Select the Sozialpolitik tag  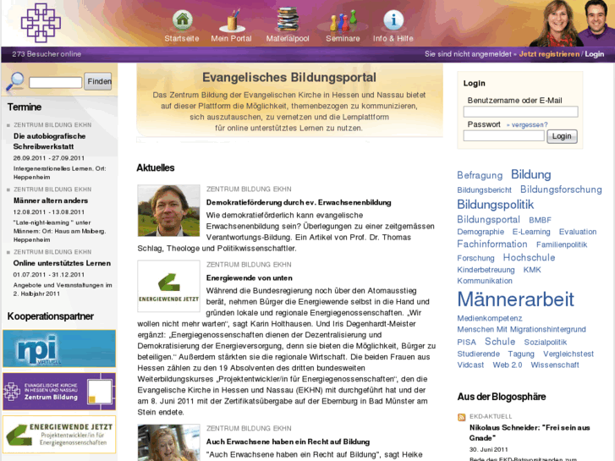[545, 342]
